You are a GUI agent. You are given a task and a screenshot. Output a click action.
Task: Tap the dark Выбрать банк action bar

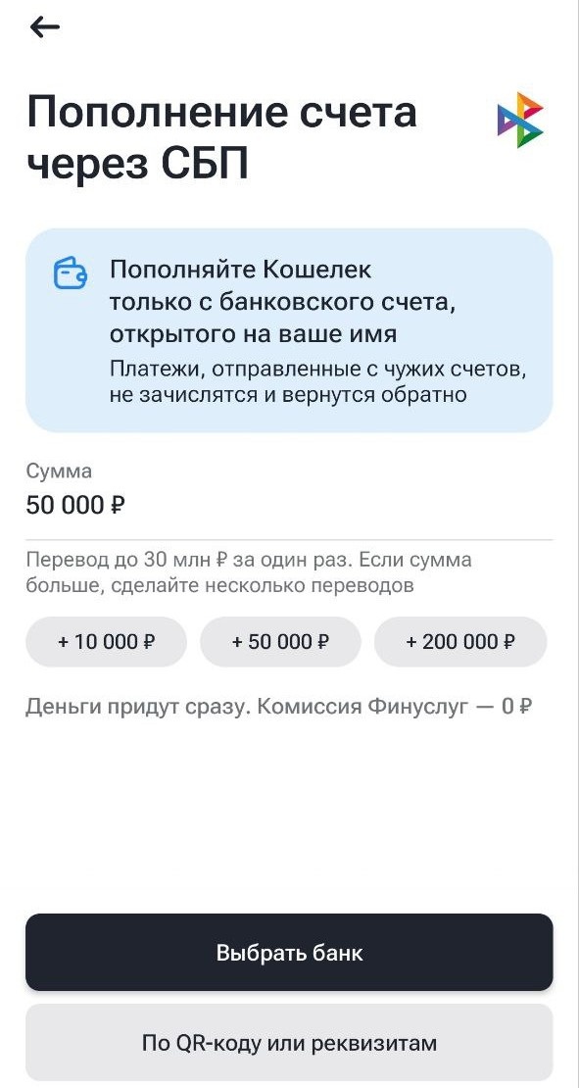289,952
